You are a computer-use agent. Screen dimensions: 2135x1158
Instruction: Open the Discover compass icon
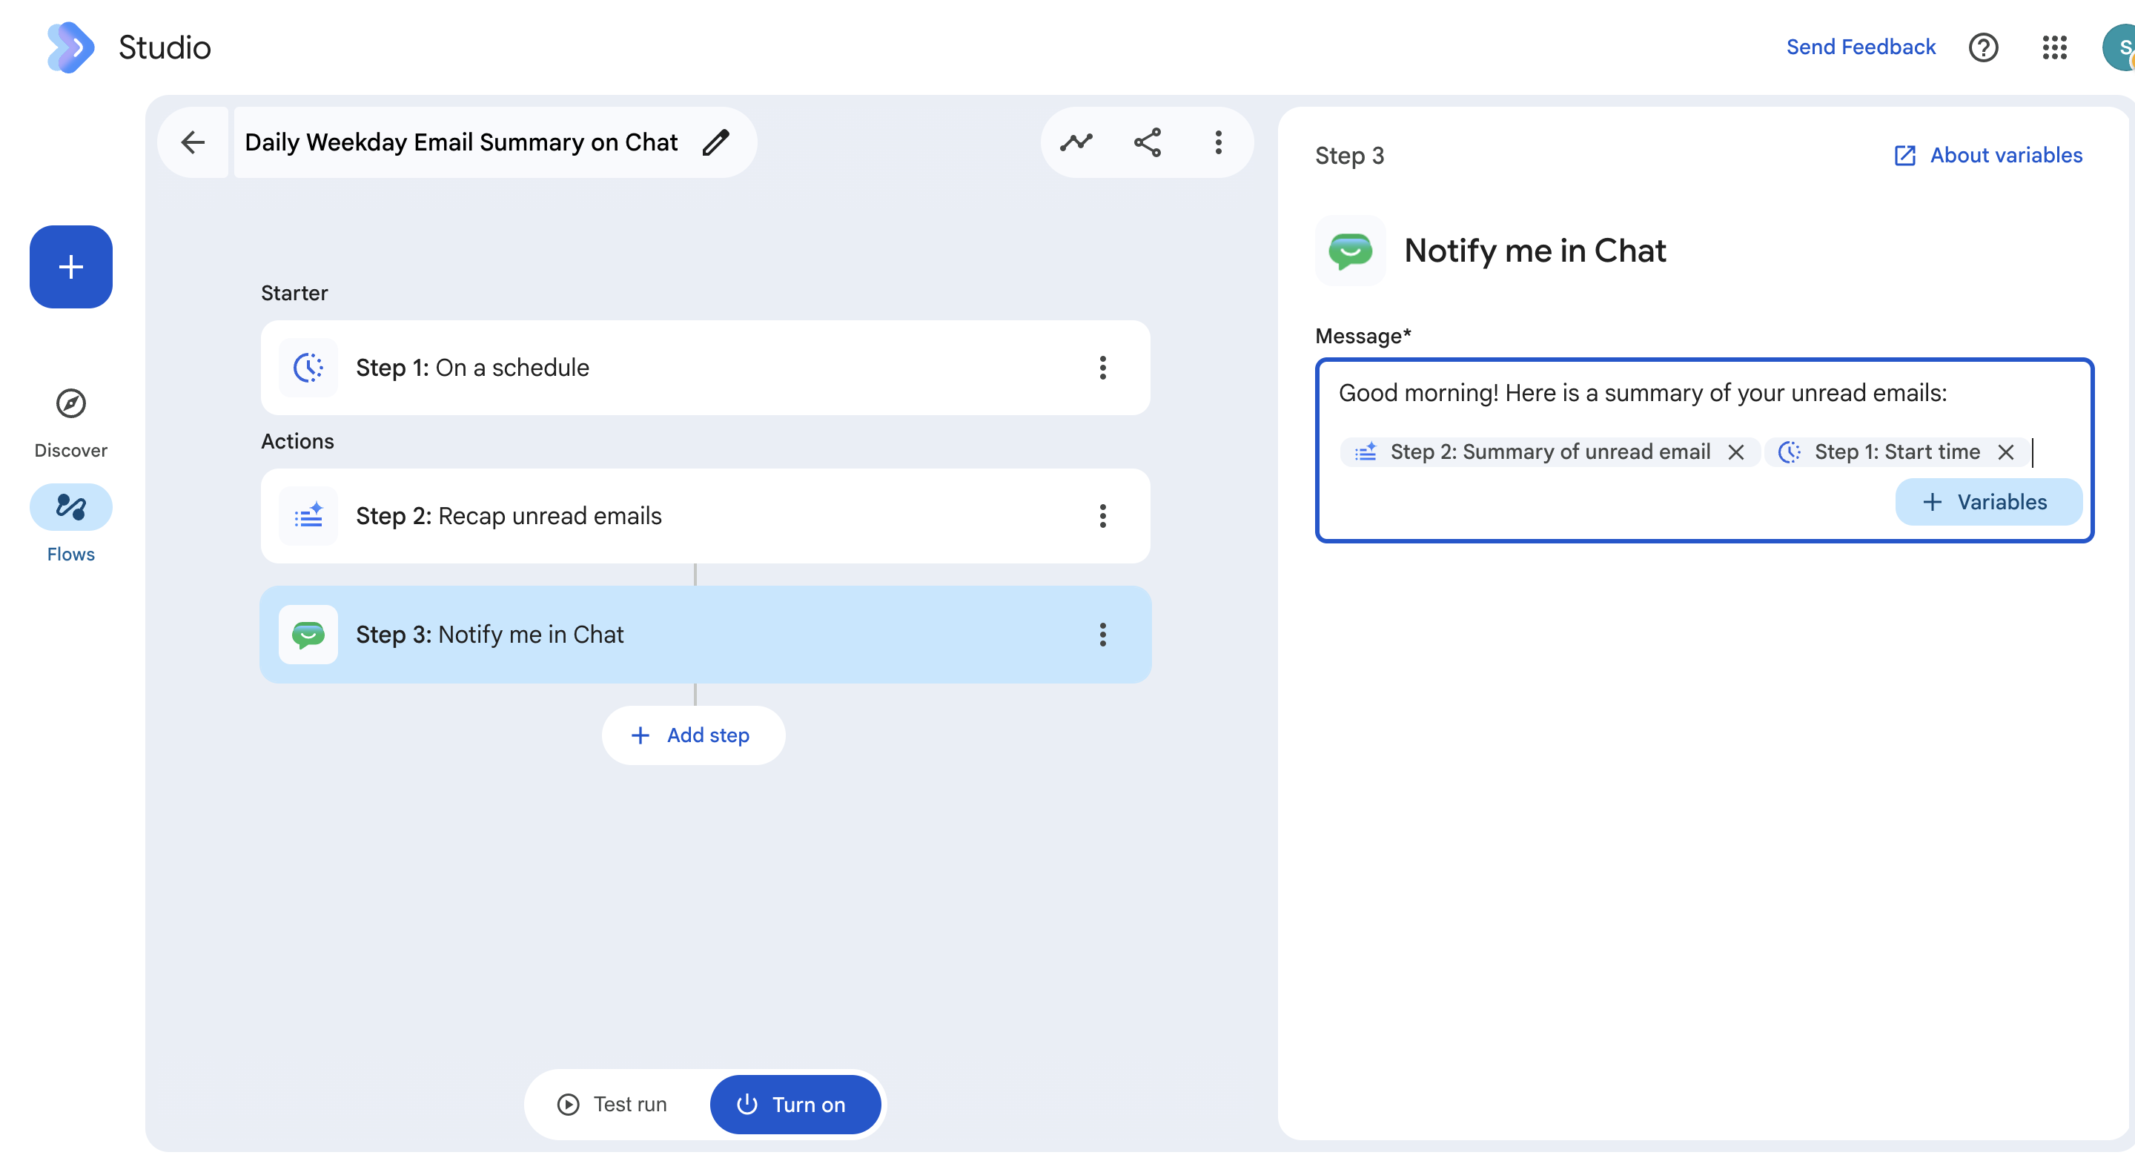point(71,404)
